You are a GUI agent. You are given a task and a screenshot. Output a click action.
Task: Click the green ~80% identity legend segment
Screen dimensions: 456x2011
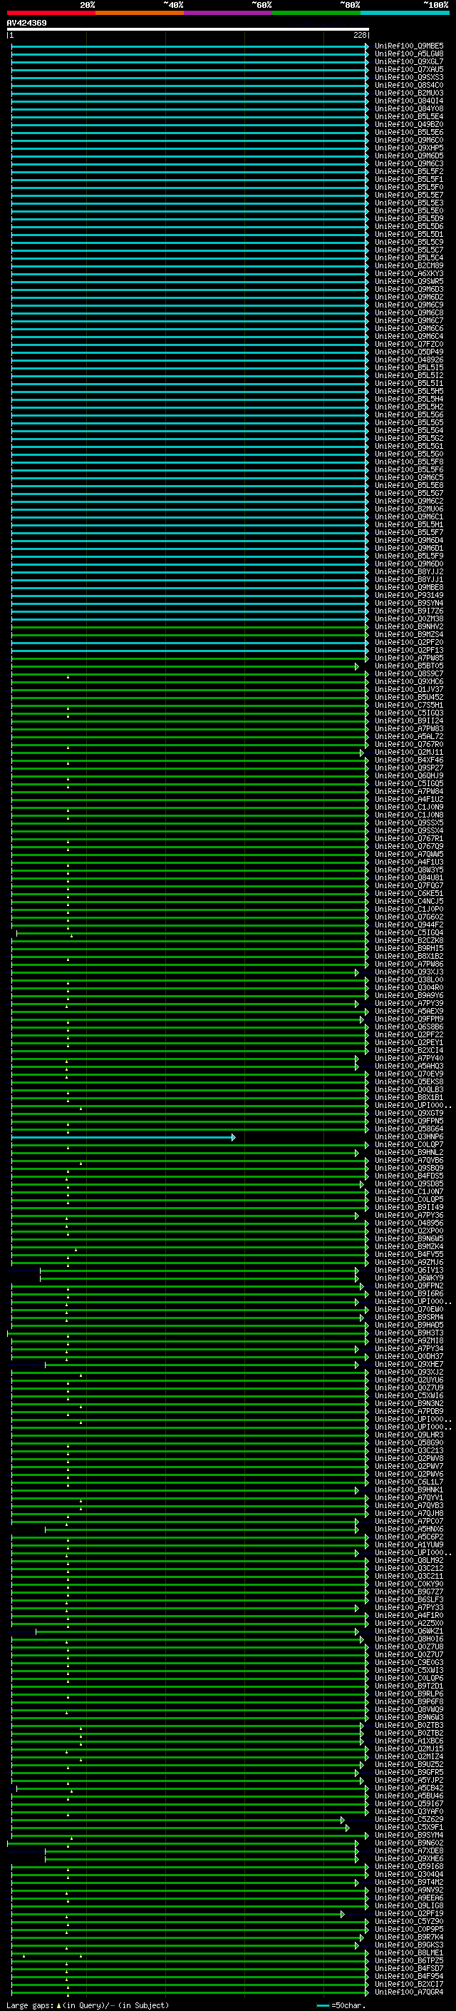tap(316, 13)
